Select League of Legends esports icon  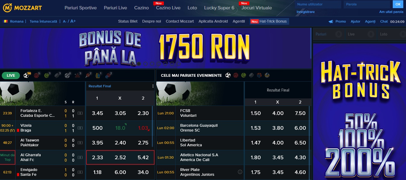click(x=98, y=75)
